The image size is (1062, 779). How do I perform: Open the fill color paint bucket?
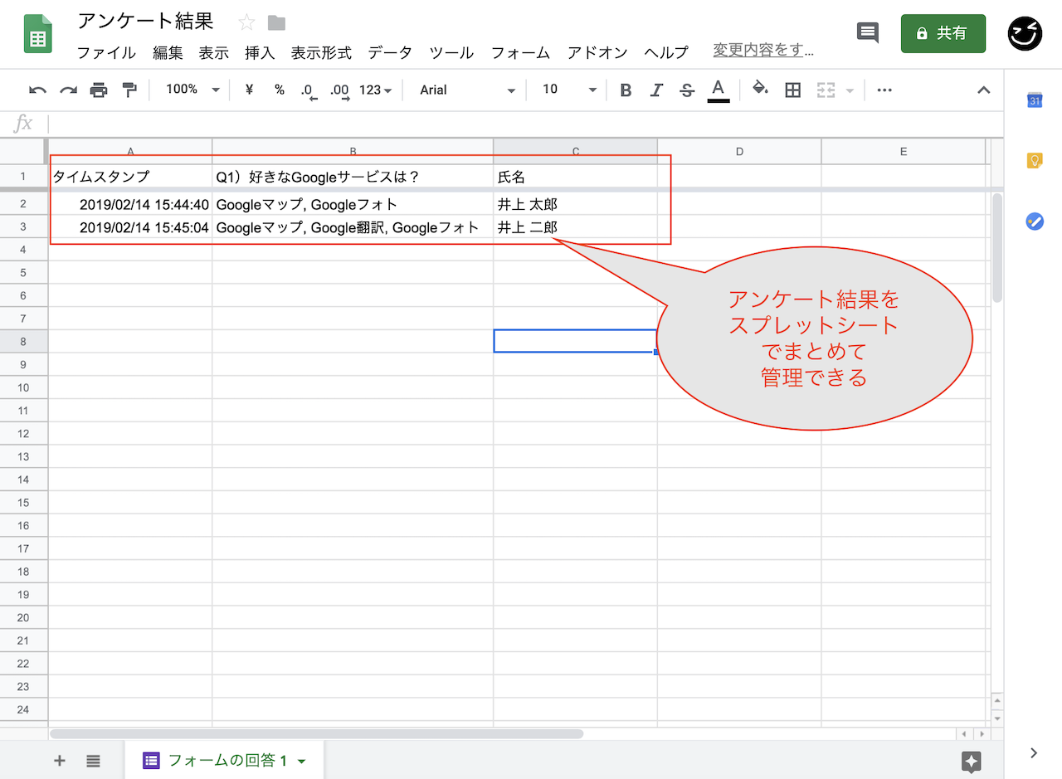click(760, 90)
